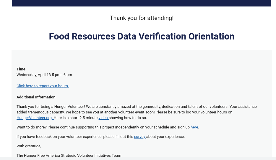
Task: Click the 'Thank you for being a Hunger Volunteer!' sentence
Action: [51, 107]
